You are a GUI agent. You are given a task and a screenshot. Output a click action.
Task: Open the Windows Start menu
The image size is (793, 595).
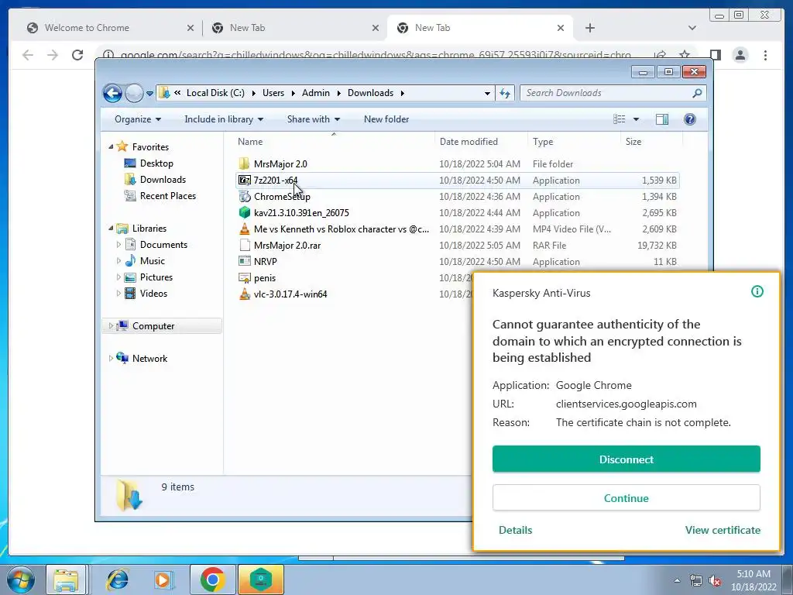coord(21,580)
